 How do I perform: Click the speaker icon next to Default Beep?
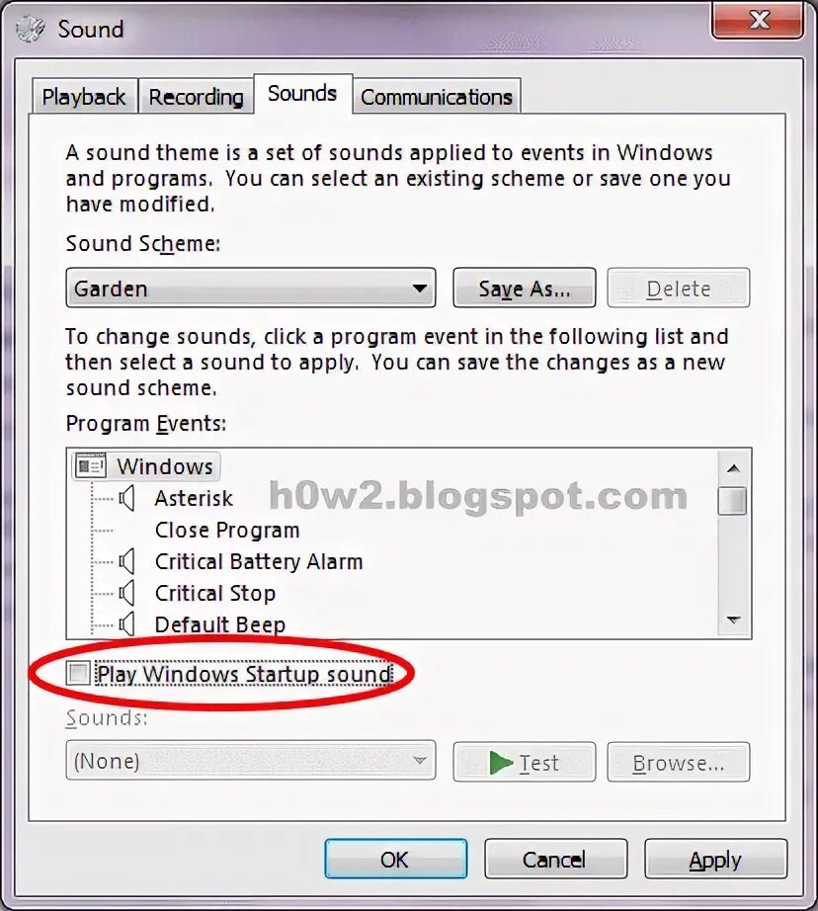(x=126, y=624)
